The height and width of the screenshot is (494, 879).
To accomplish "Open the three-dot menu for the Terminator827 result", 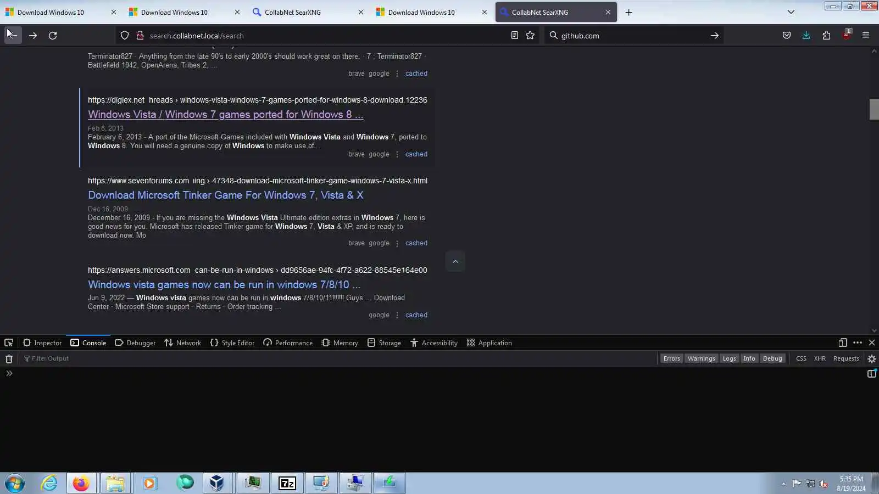I will point(397,74).
